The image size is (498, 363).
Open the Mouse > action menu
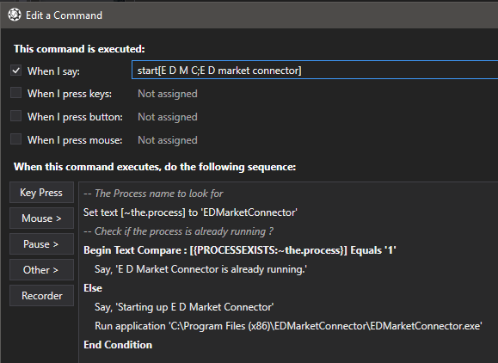(x=41, y=218)
